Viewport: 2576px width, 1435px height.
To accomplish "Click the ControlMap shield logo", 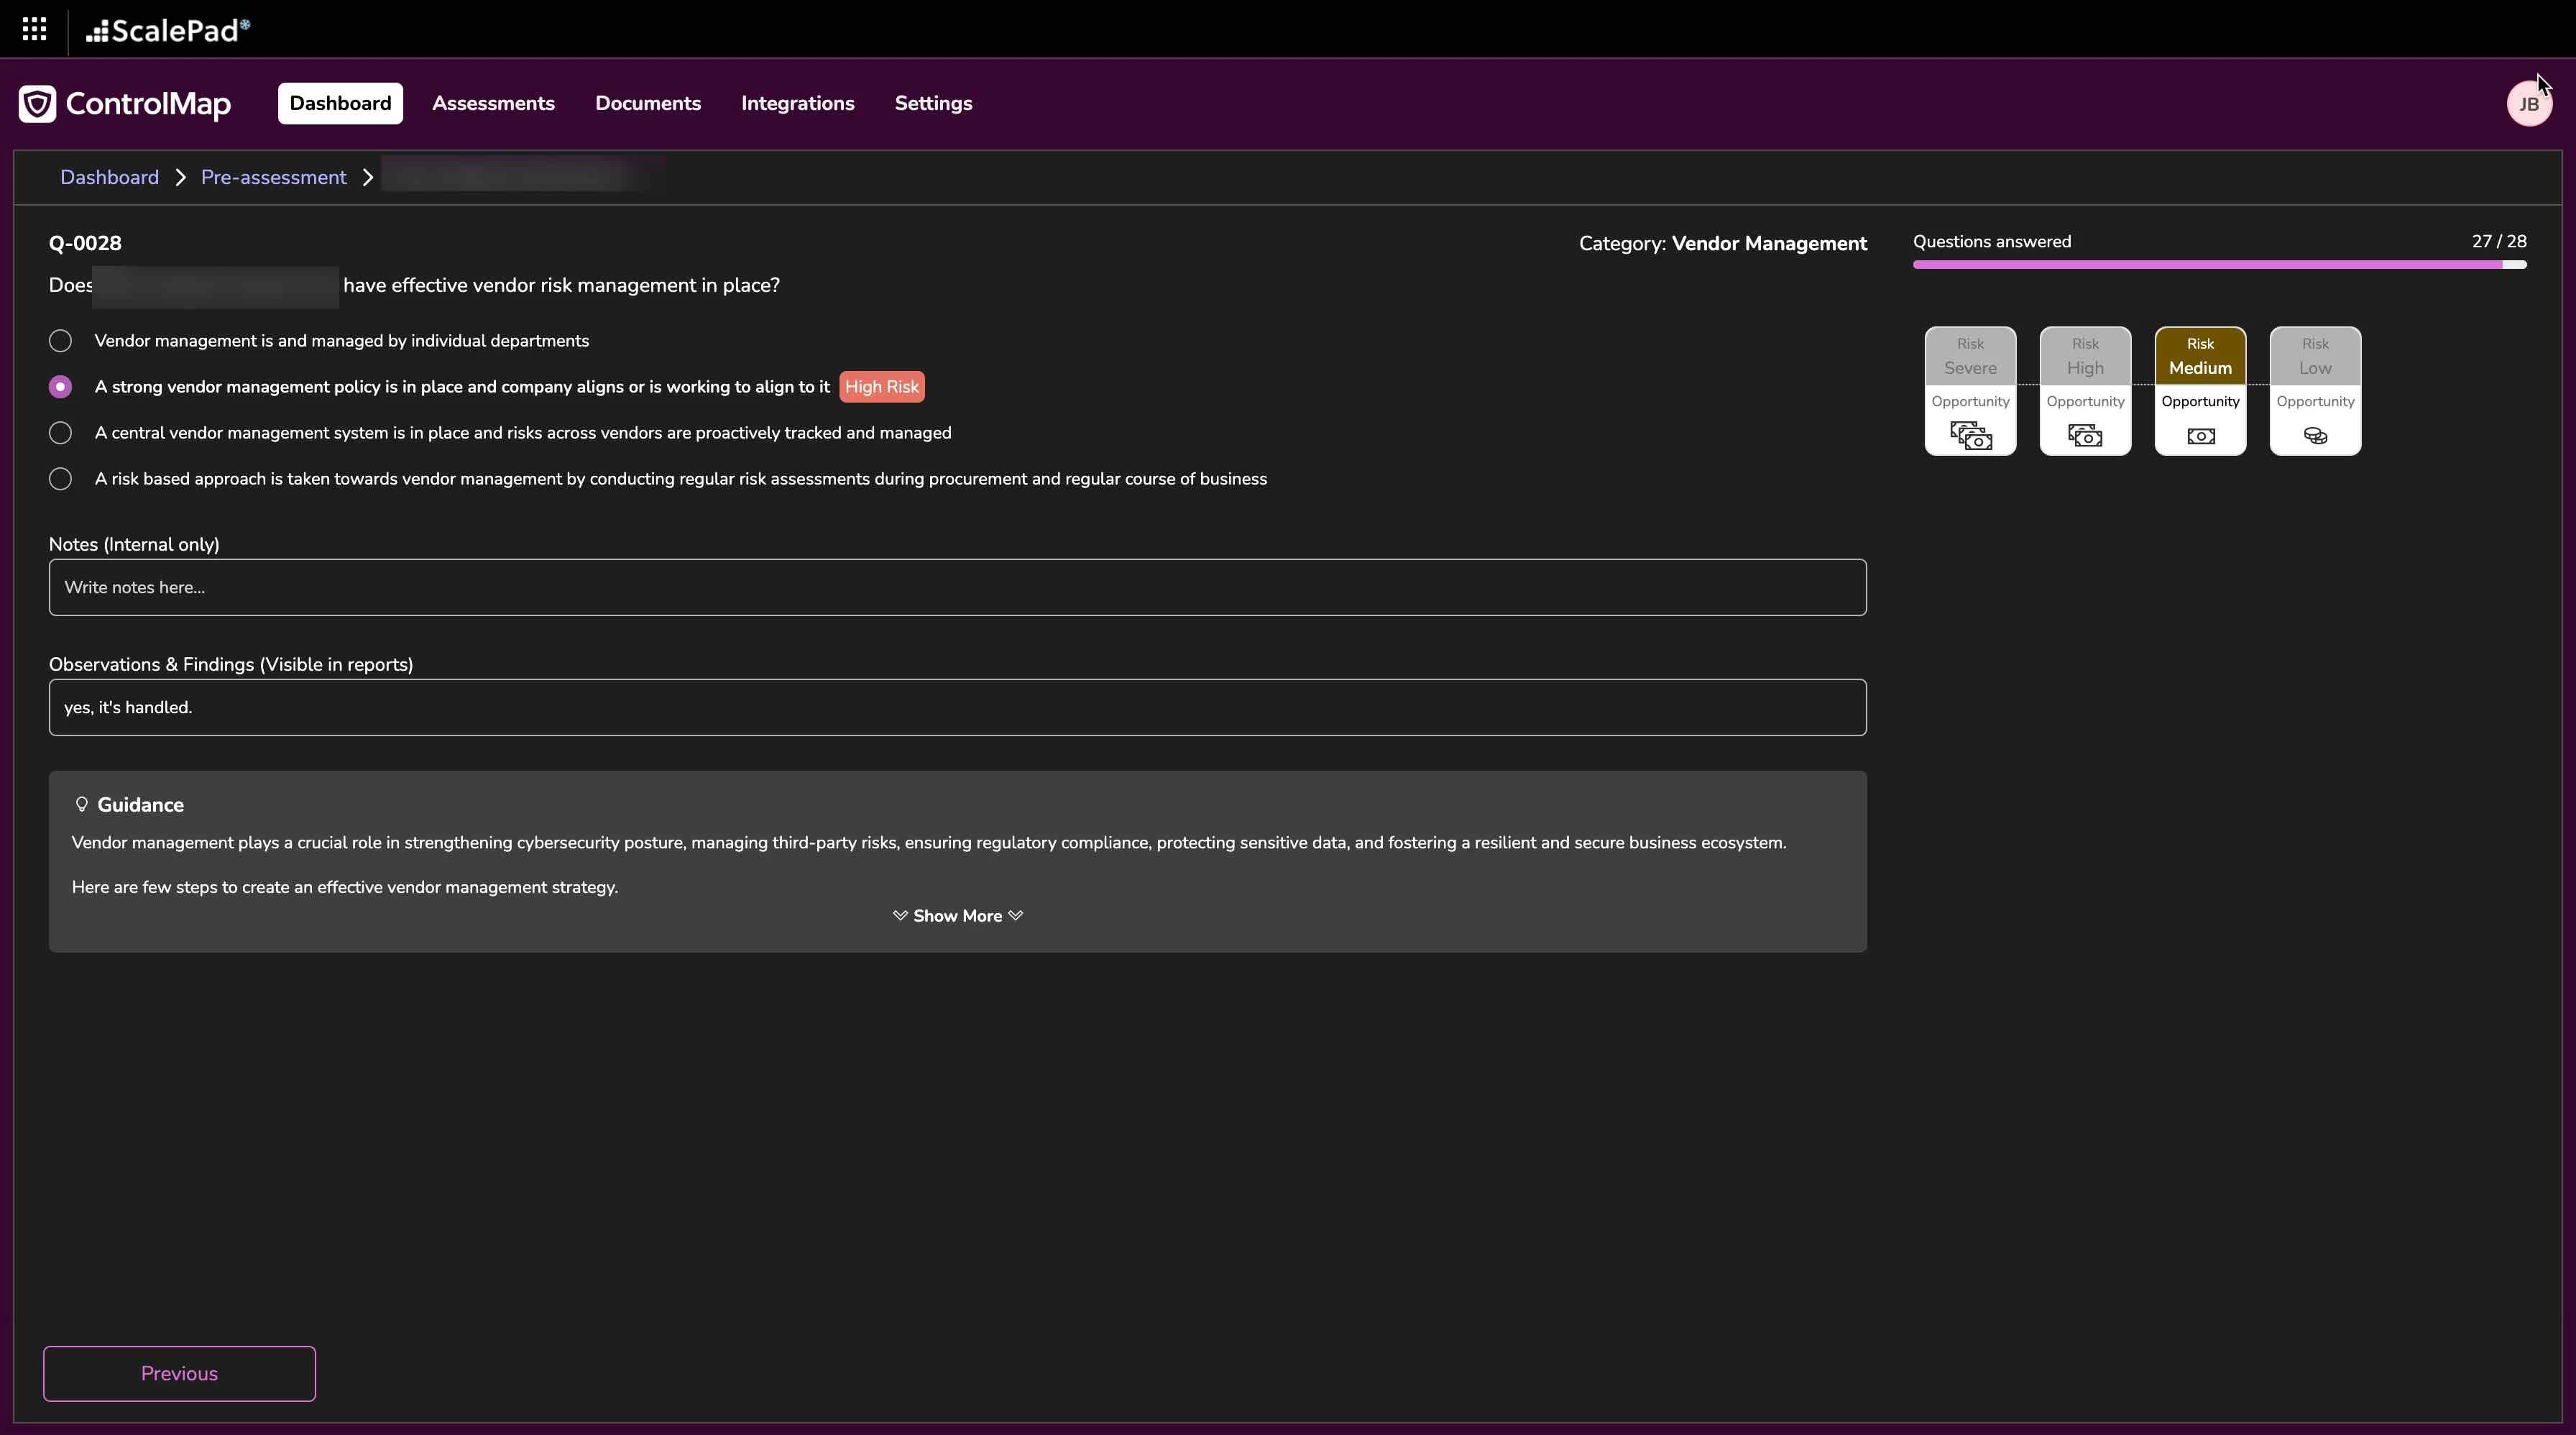I will [37, 104].
